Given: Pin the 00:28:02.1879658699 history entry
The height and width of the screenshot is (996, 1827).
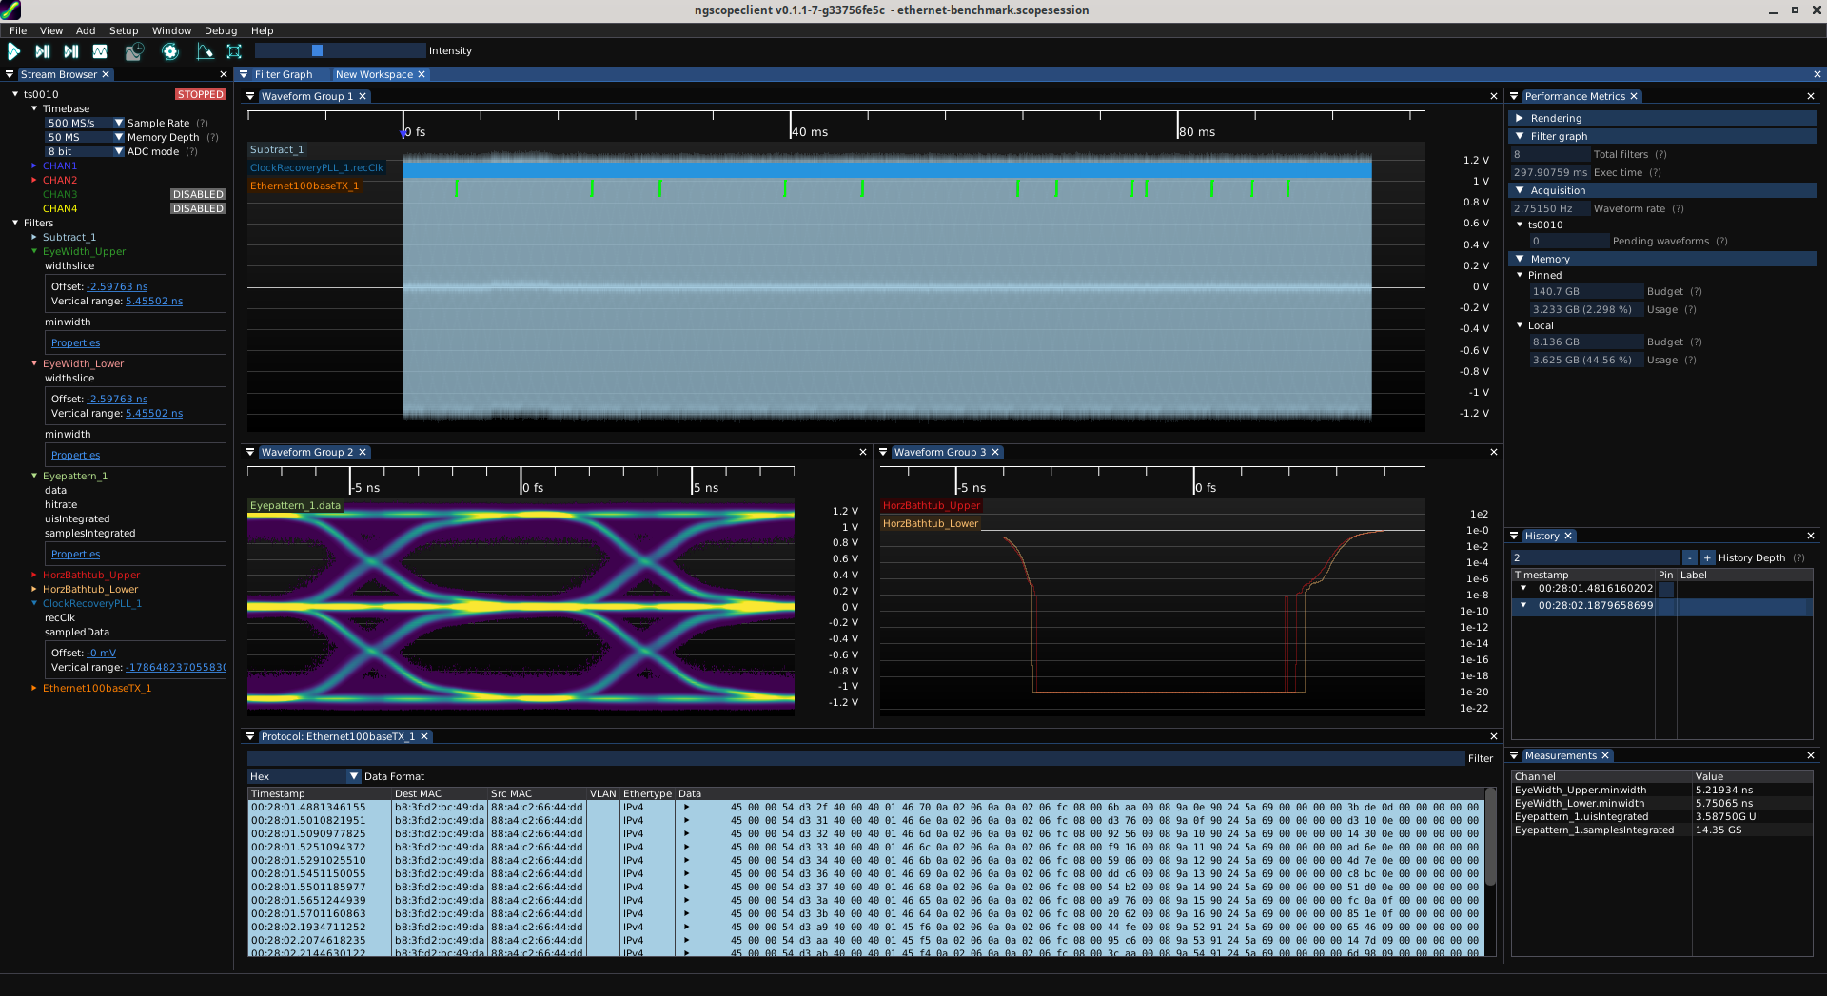Looking at the screenshot, I should coord(1665,606).
